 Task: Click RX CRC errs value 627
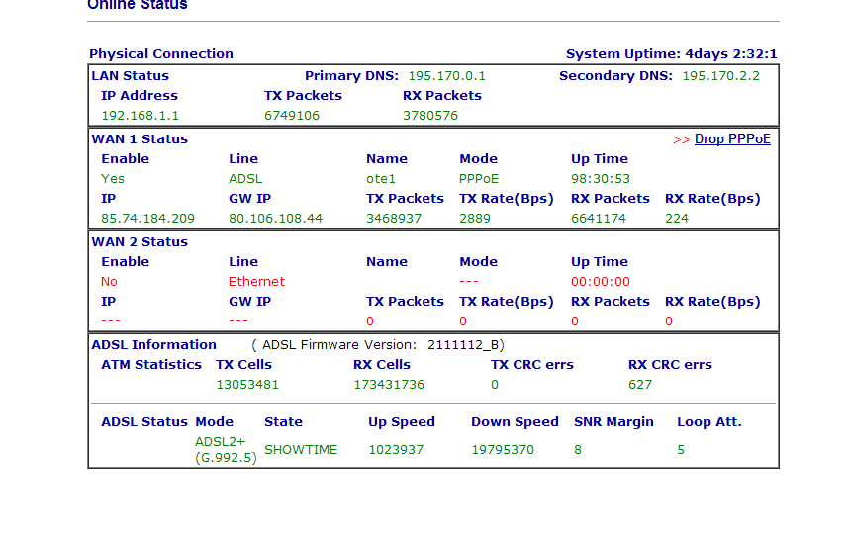pyautogui.click(x=640, y=385)
